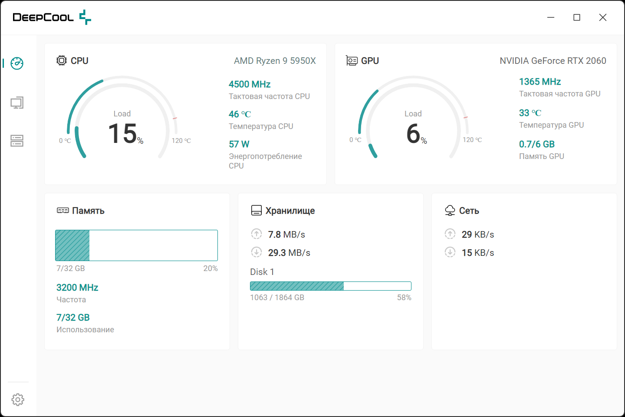The height and width of the screenshot is (417, 625).
Task: Click the memory module icon
Action: [63, 211]
